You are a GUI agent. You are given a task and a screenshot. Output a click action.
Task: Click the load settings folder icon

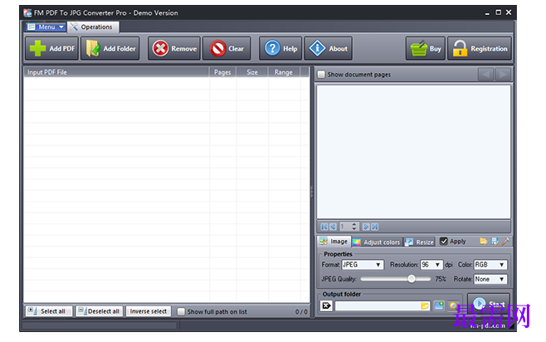coord(483,242)
